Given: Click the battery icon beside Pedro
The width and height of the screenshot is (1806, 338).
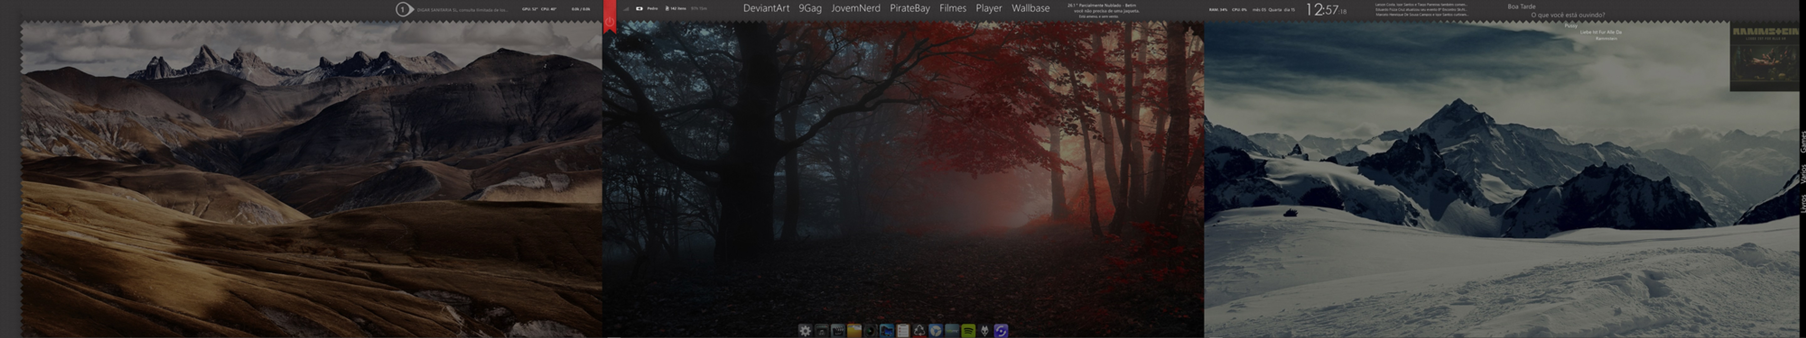Looking at the screenshot, I should (639, 8).
